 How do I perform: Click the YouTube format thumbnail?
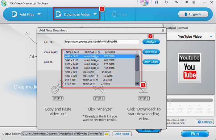190,68
